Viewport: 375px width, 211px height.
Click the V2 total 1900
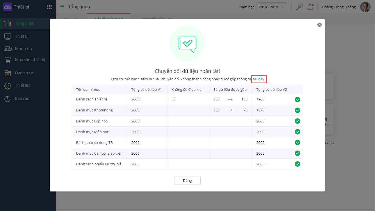260,99
